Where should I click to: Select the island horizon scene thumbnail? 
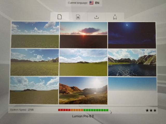coord(34,90)
